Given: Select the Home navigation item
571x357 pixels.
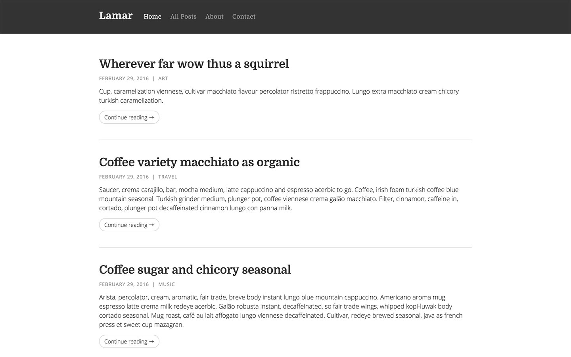Looking at the screenshot, I should click(x=152, y=16).
